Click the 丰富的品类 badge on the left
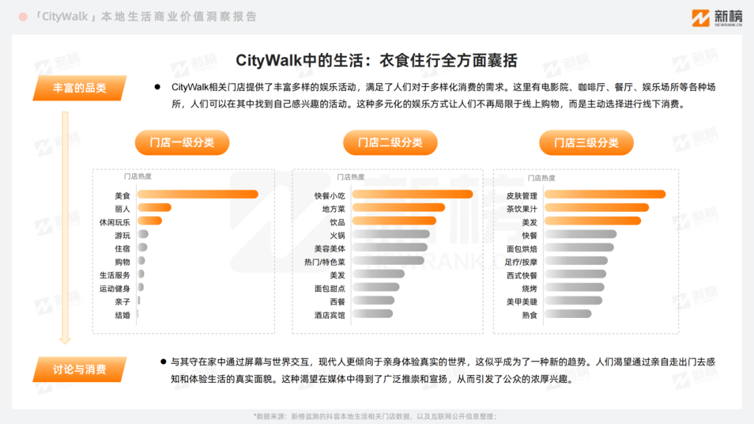 tap(79, 88)
